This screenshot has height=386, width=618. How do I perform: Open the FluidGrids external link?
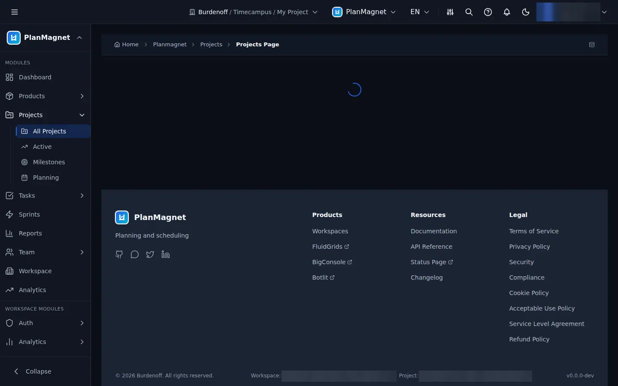[x=330, y=247]
